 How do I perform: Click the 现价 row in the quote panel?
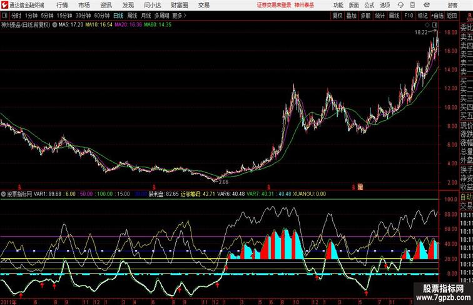(x=466, y=125)
